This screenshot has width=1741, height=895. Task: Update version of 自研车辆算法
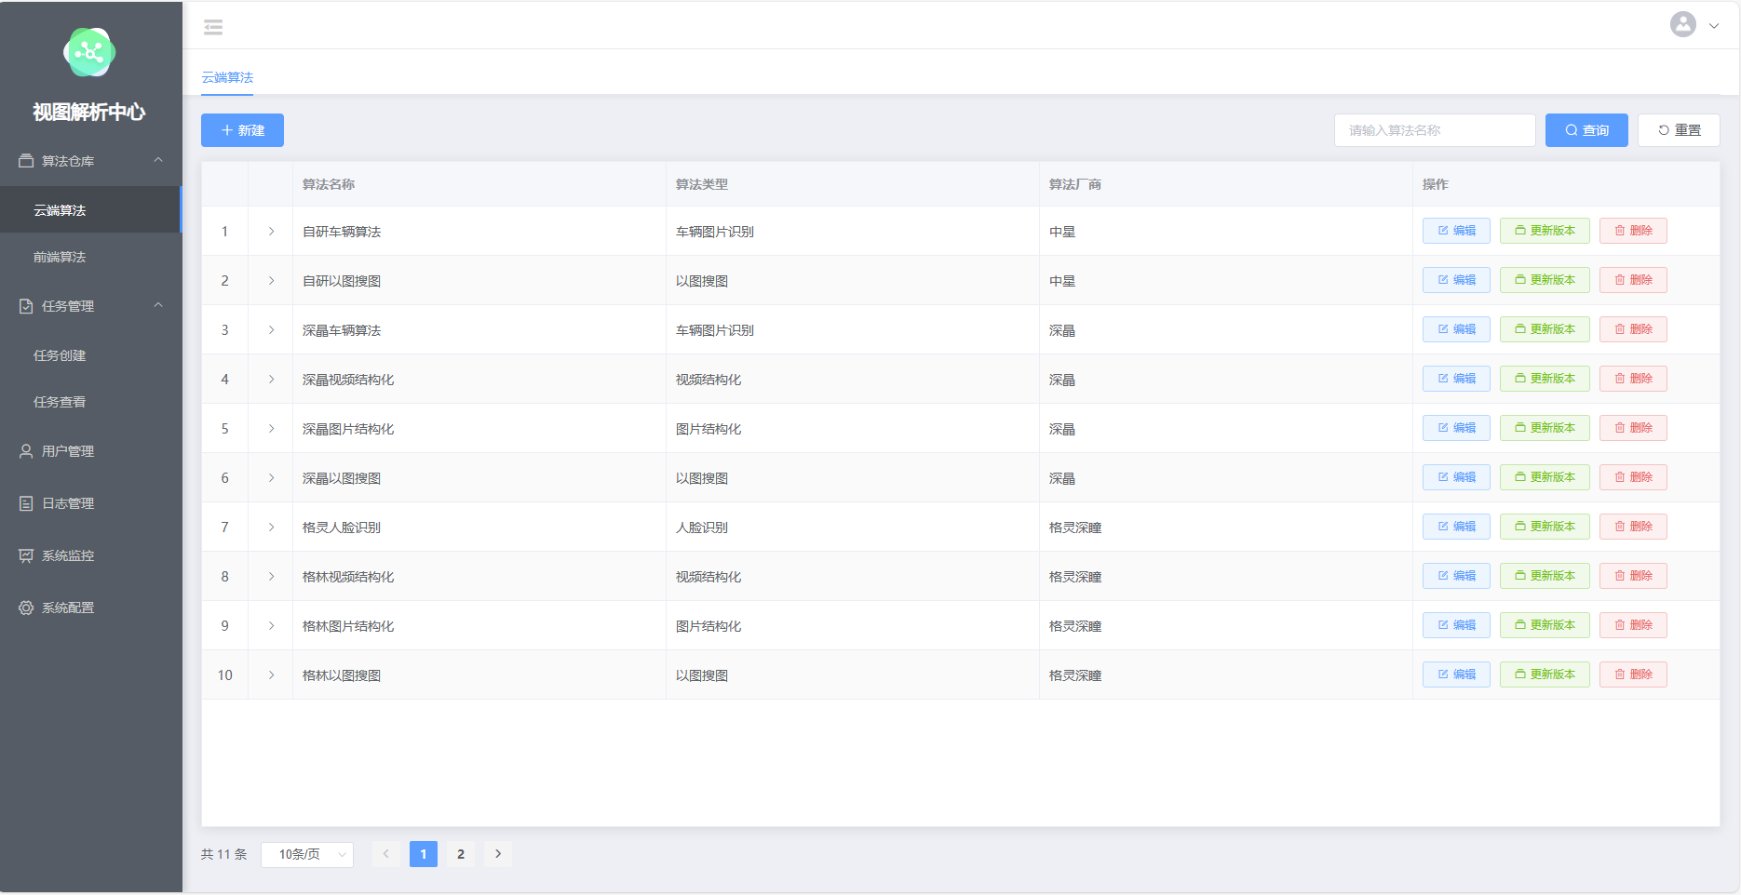click(1545, 231)
